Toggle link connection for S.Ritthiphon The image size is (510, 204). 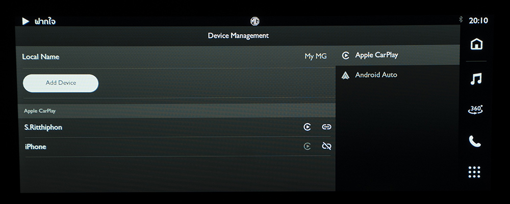click(326, 127)
